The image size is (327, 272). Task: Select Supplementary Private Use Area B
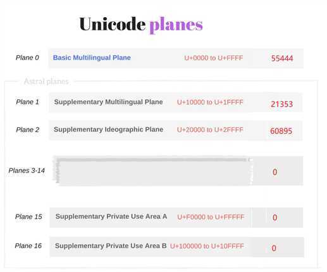tap(111, 245)
